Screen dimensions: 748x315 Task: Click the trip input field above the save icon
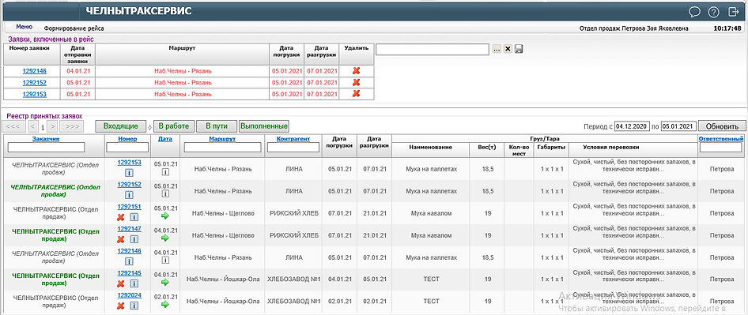(433, 49)
